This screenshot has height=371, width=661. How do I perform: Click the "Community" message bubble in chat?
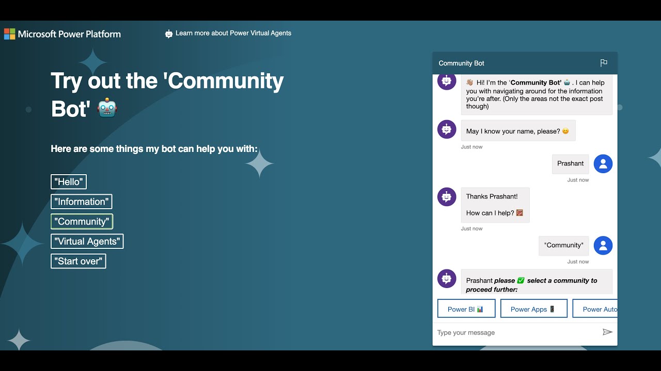click(563, 246)
